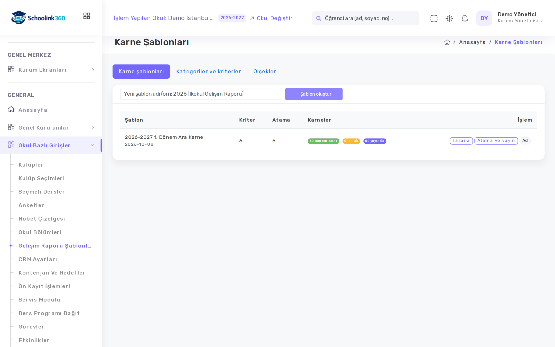The image size is (555, 347).
Task: Focus the Öğrenci ara search field
Action: click(x=365, y=18)
